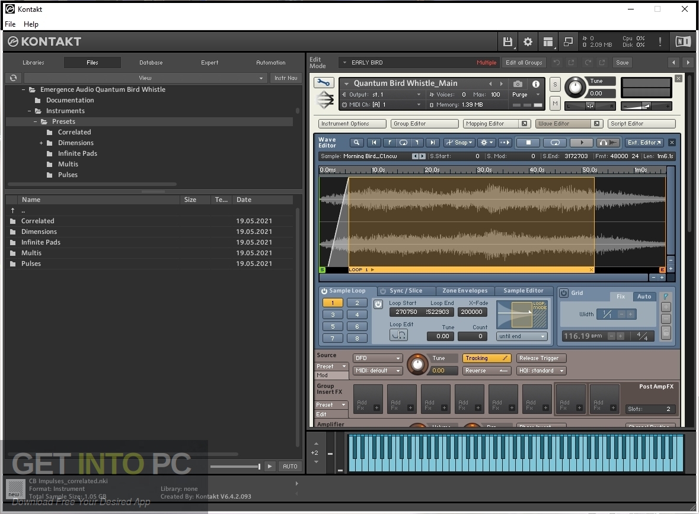Open the Help menu
Image resolution: width=699 pixels, height=514 pixels.
click(31, 24)
